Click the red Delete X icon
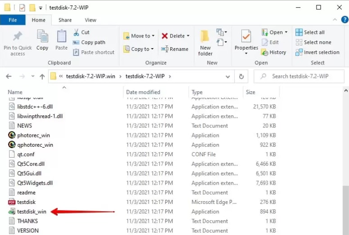The height and width of the screenshot is (235, 349). click(x=165, y=36)
